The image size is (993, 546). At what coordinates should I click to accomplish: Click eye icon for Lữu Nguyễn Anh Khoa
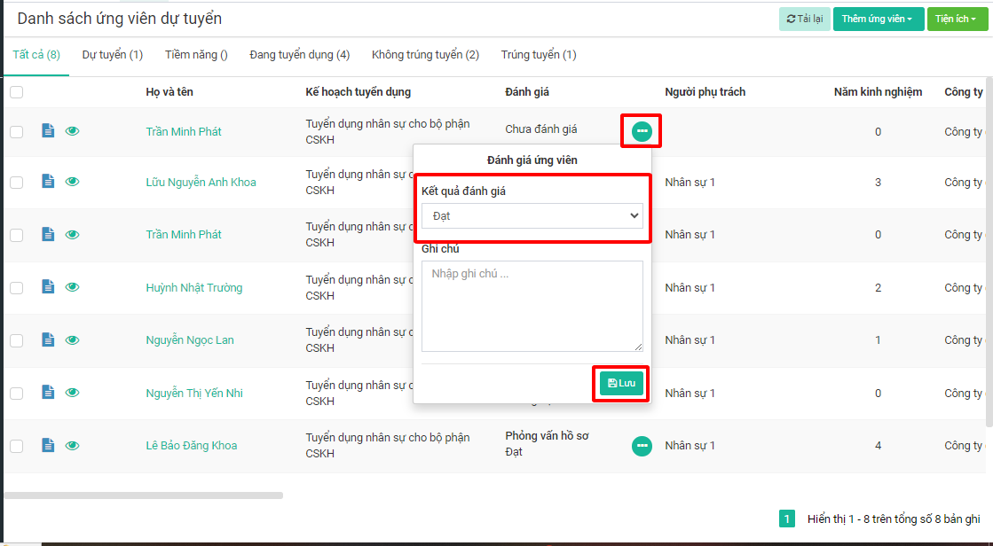(73, 182)
